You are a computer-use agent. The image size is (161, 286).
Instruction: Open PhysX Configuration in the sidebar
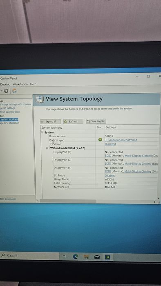pyautogui.click(x=10, y=112)
